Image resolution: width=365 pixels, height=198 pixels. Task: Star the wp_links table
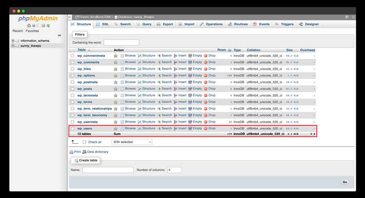tap(115, 69)
